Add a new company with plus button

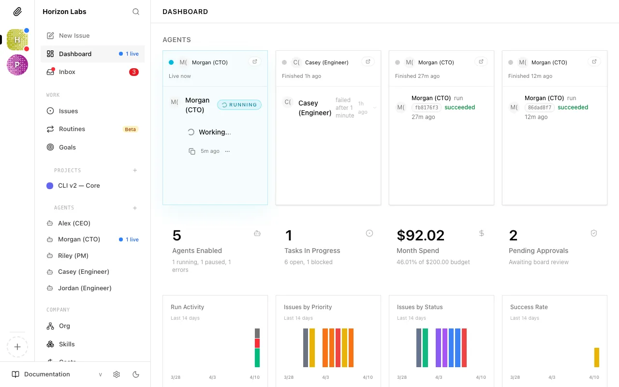(17, 347)
